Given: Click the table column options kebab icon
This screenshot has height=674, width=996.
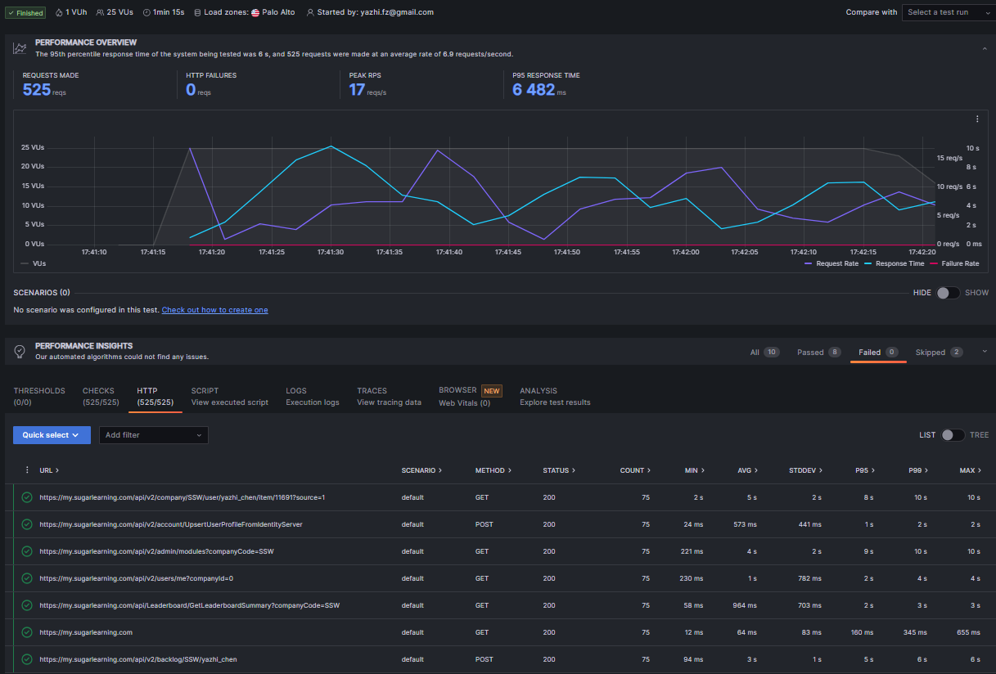Looking at the screenshot, I should click(27, 470).
